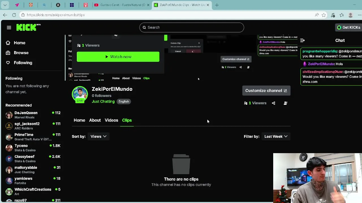Open Classybeef recommended channel

(33, 159)
